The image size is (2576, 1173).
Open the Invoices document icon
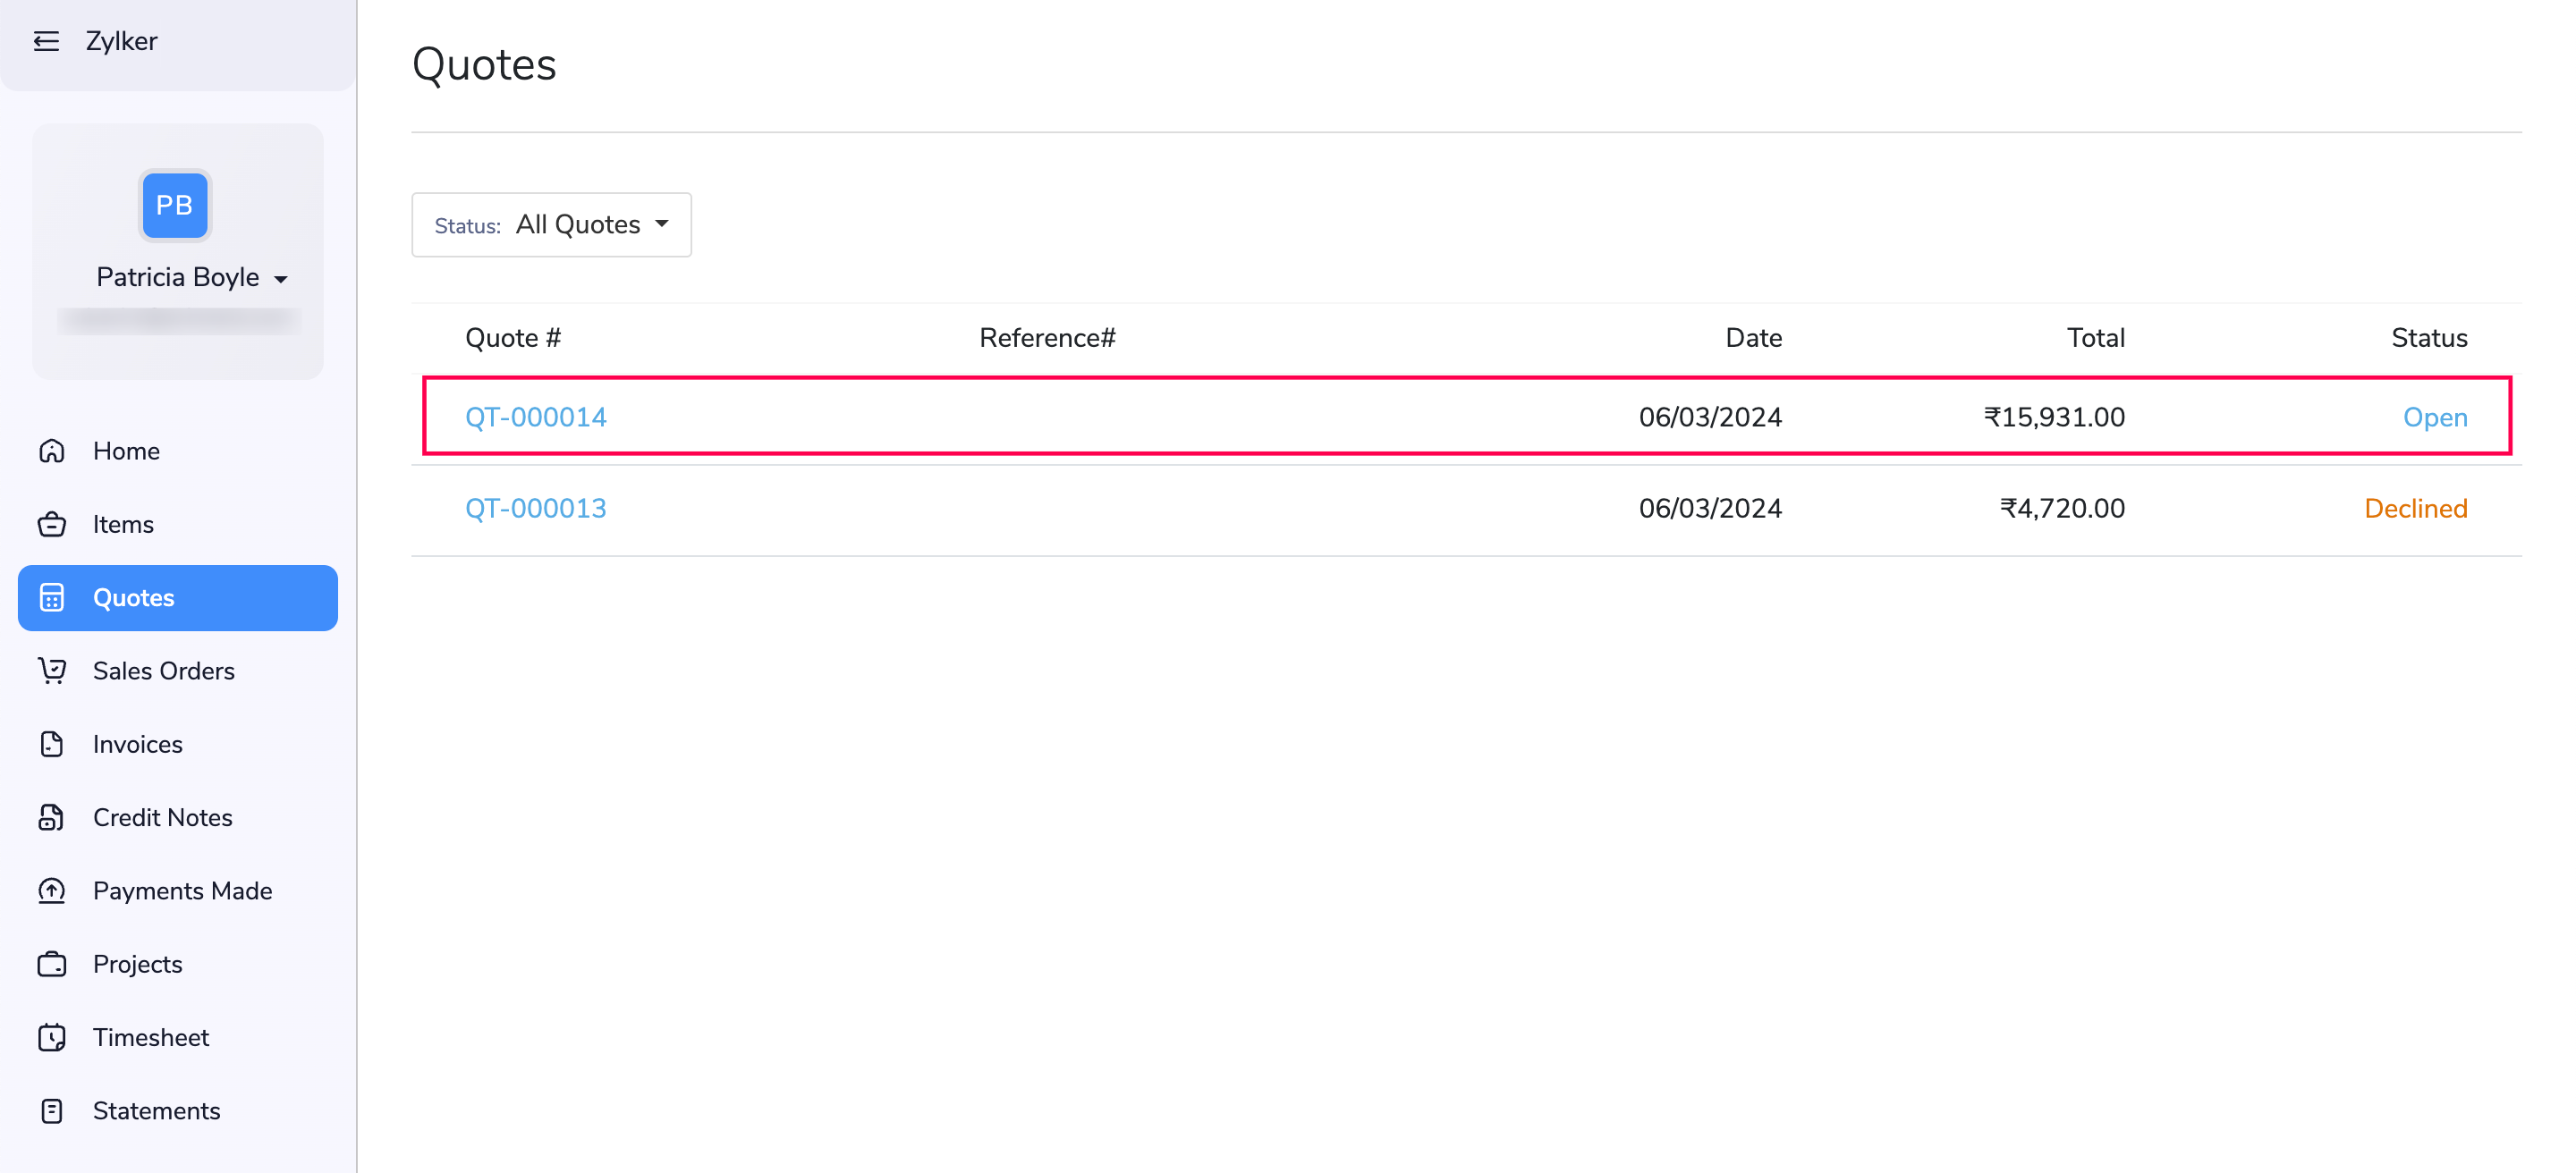tap(52, 743)
